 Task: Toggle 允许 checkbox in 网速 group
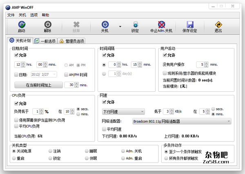[x=104, y=102]
